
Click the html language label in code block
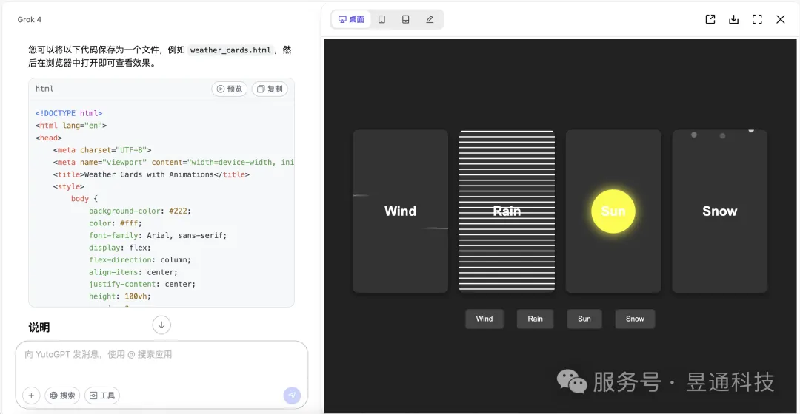pyautogui.click(x=44, y=89)
